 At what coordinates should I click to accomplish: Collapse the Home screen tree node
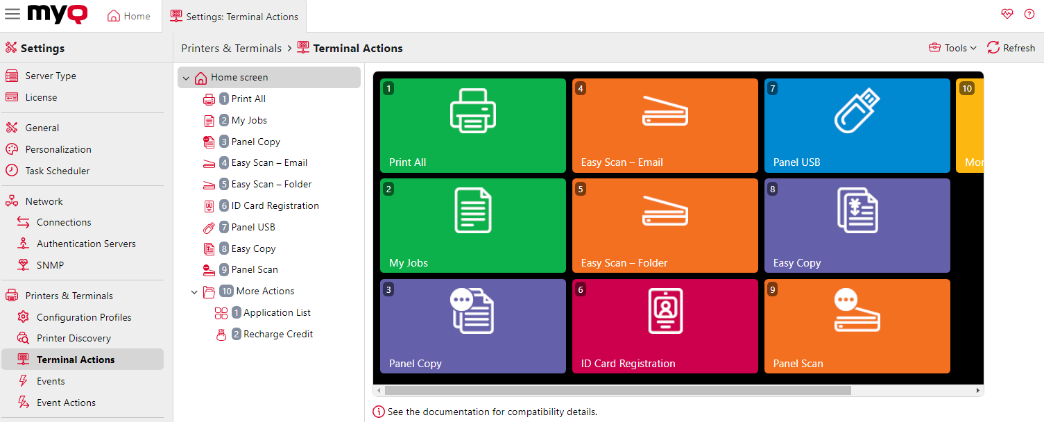tap(186, 77)
